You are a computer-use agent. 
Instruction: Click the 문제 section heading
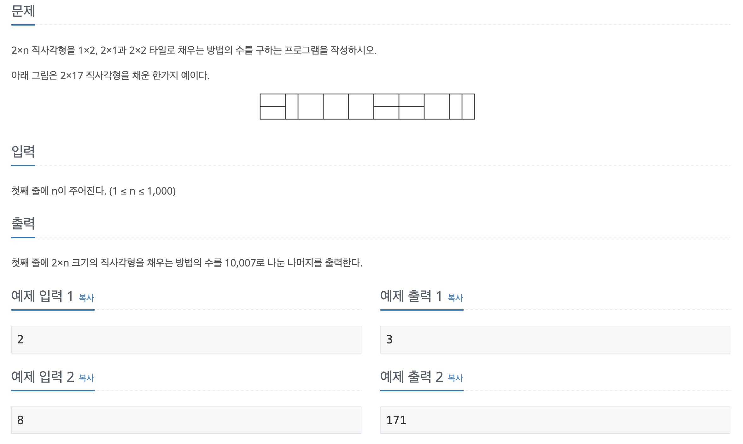23,10
